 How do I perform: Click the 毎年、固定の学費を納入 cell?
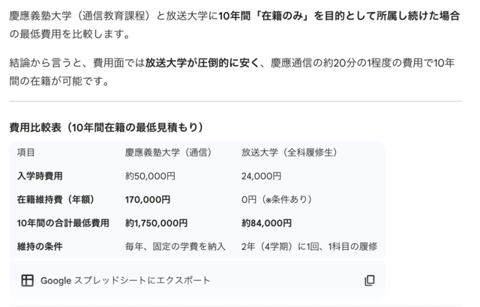click(175, 246)
